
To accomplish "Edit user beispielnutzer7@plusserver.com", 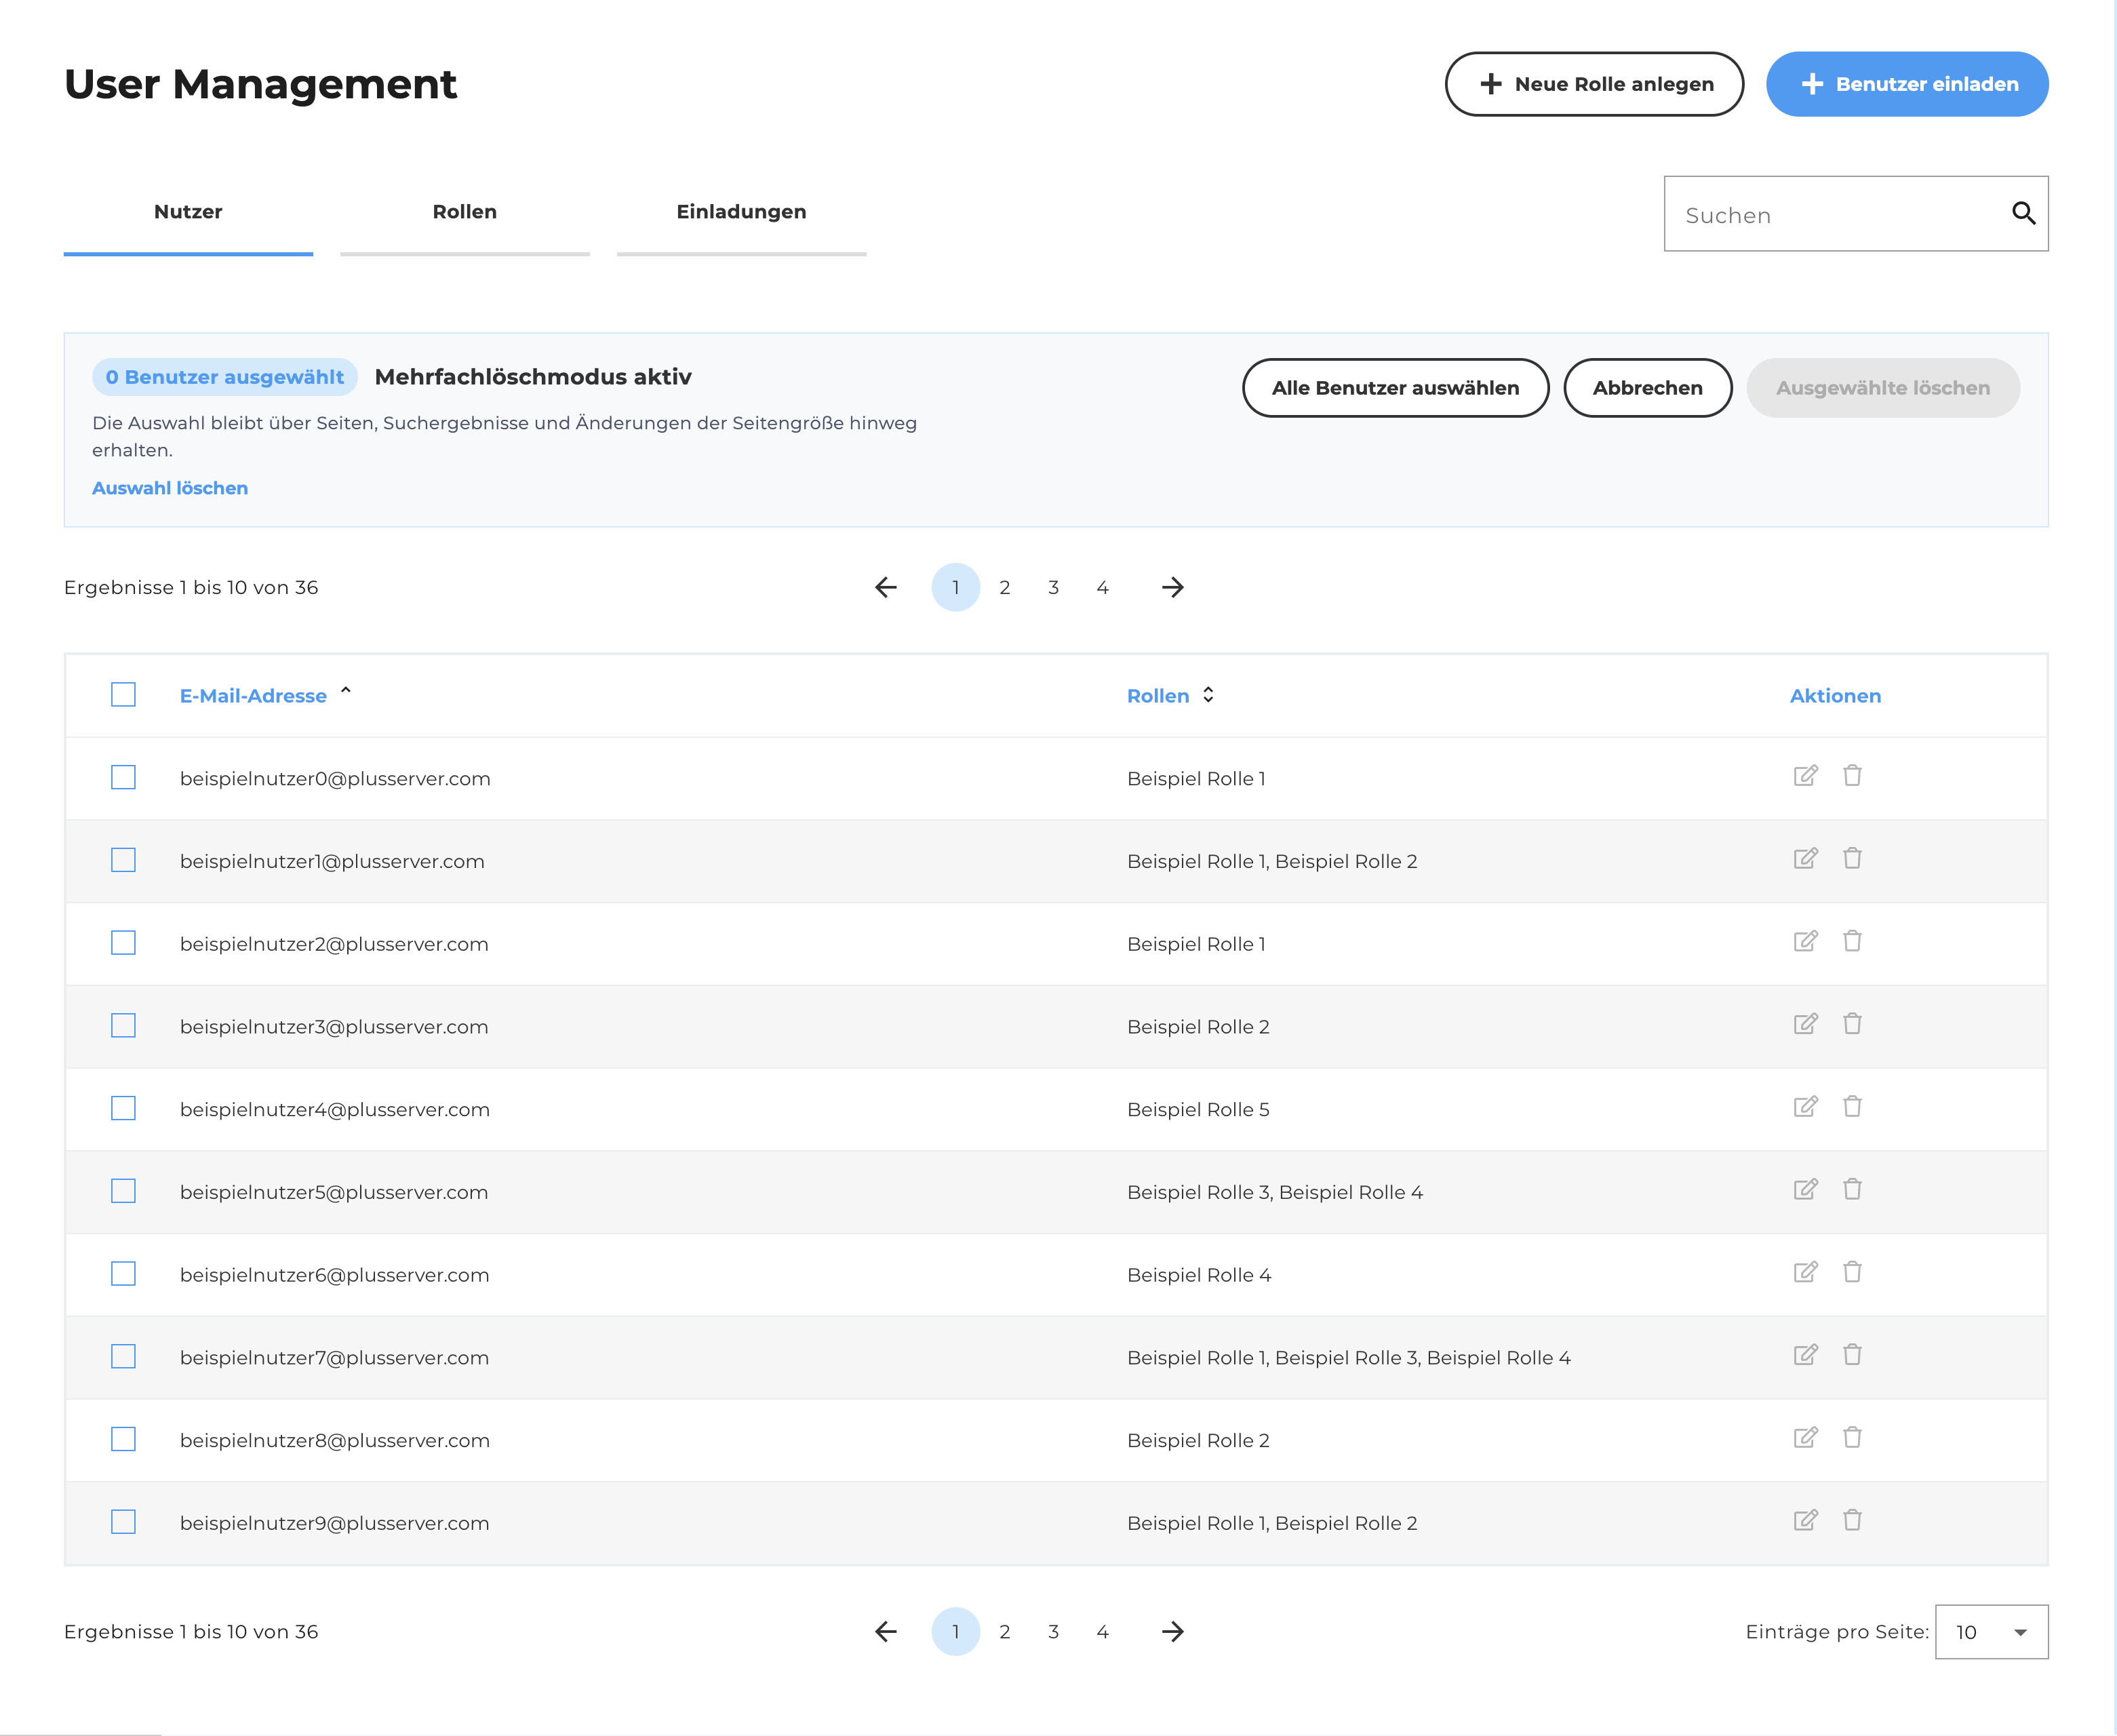I will 1805,1355.
